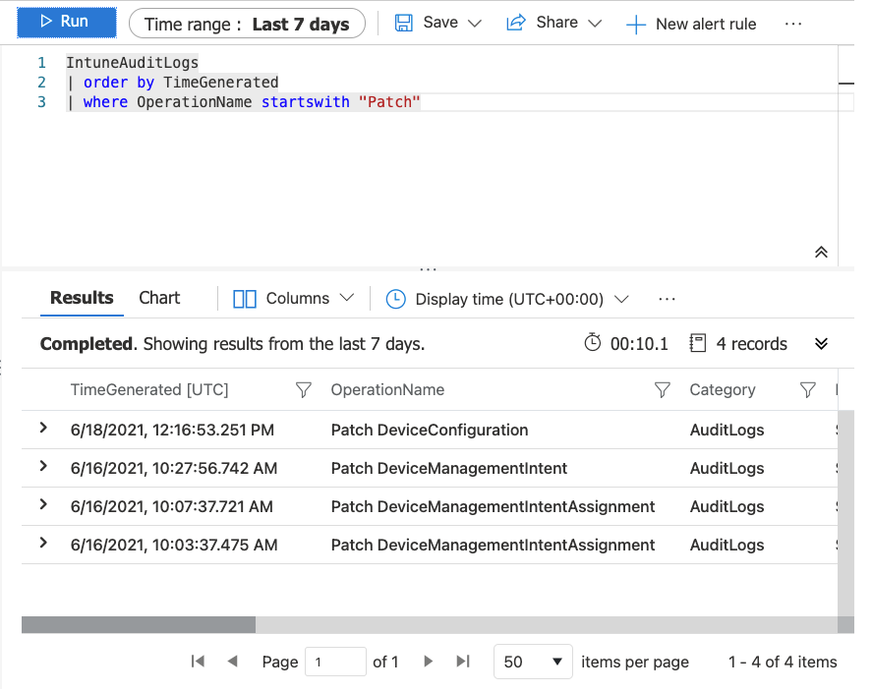This screenshot has height=693, width=873.
Task: Click the panel resize dots handle
Action: tap(428, 269)
